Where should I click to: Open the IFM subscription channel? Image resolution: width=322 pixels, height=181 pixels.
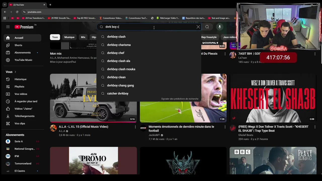coord(22,156)
